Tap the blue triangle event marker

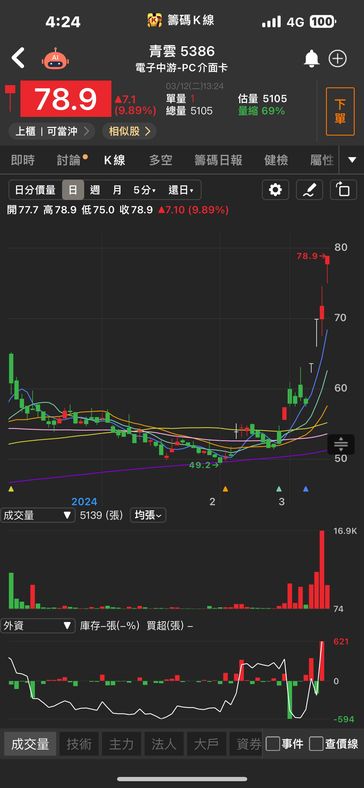click(306, 489)
